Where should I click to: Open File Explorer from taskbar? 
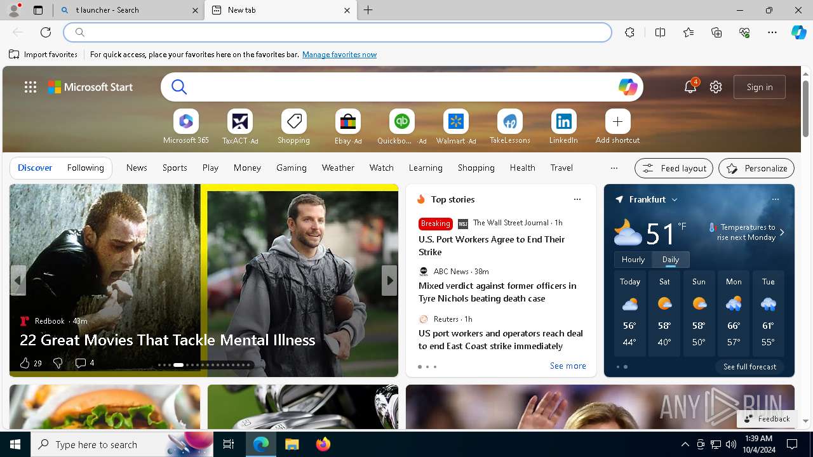point(292,444)
